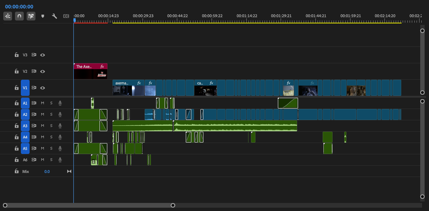Select the long music waveform clip on A3
The height and width of the screenshot is (211, 429).
pyautogui.click(x=235, y=126)
